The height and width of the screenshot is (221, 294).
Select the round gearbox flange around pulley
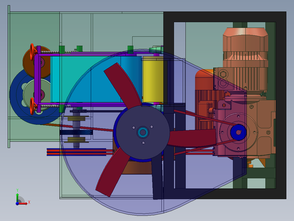[238, 132]
